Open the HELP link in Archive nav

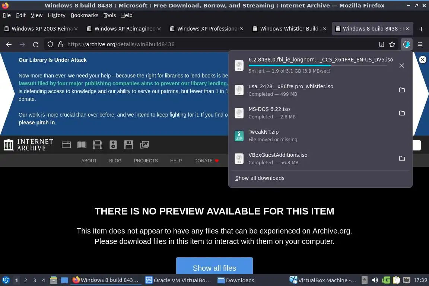[176, 161]
